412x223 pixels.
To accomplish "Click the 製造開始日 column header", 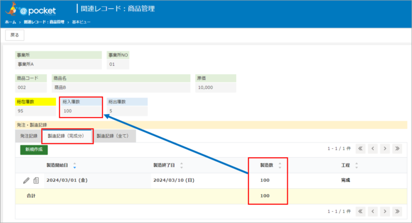I will pyautogui.click(x=57, y=165).
